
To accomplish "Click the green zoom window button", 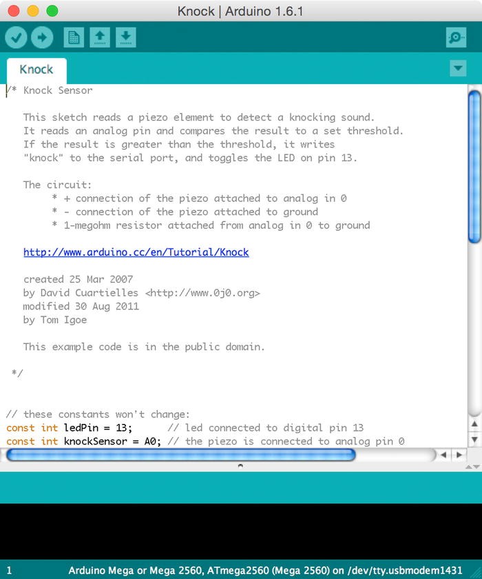I will pos(52,11).
